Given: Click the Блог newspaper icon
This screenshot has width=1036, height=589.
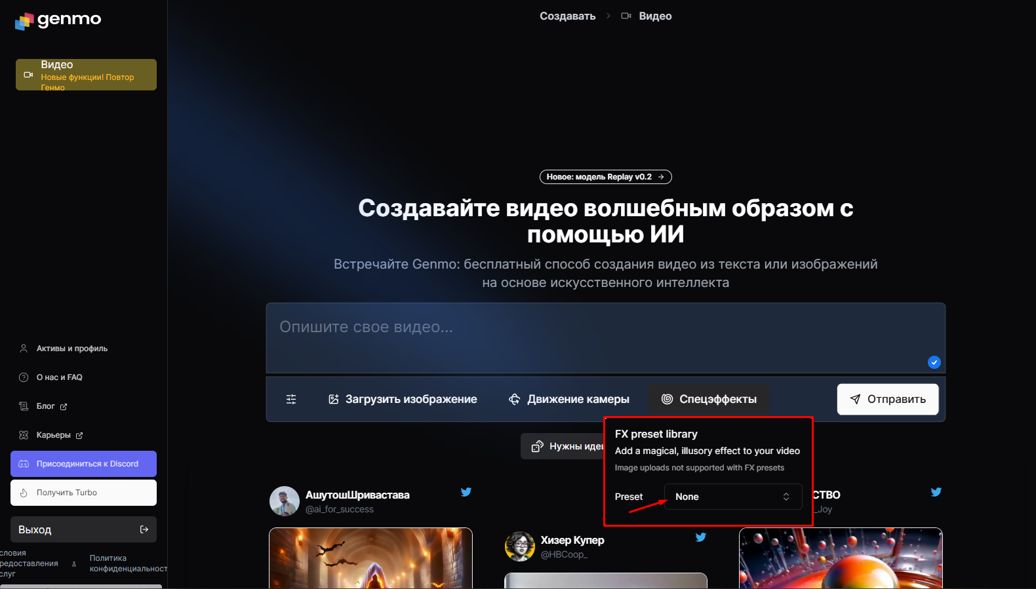Looking at the screenshot, I should coord(24,406).
